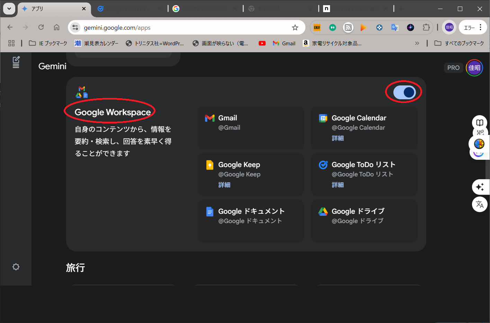
Task: Click the colorful brain floating icon
Action: tap(479, 144)
